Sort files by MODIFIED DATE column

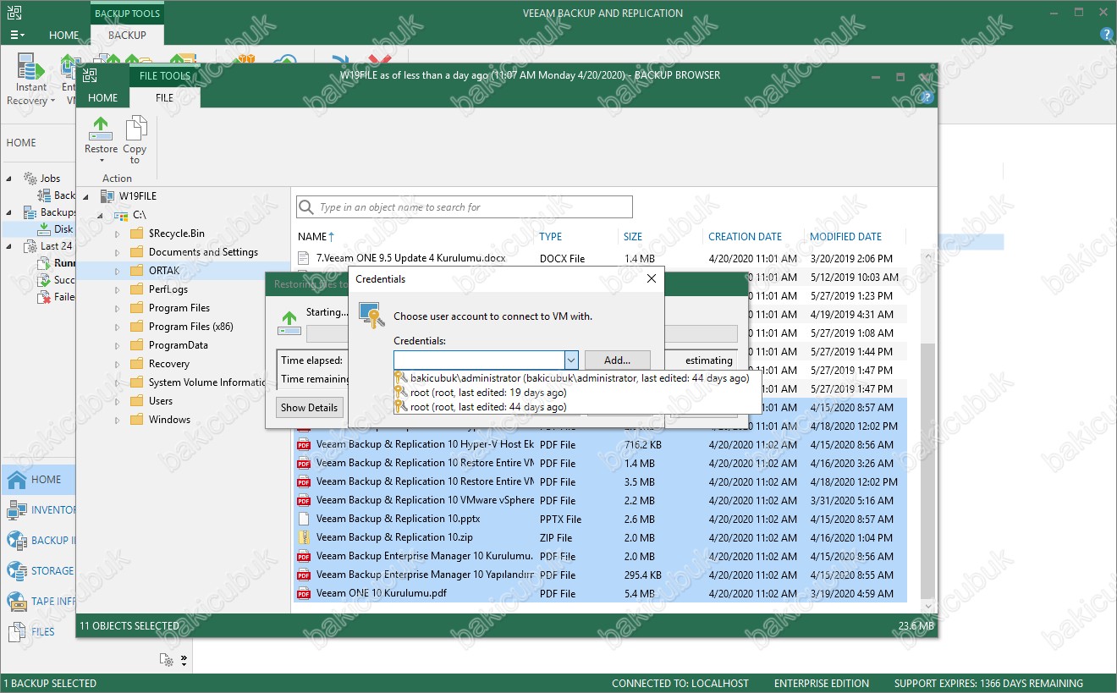tap(845, 237)
